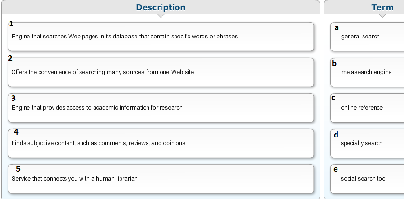
Task: Click the number 3 label
Action: [x=13, y=98]
